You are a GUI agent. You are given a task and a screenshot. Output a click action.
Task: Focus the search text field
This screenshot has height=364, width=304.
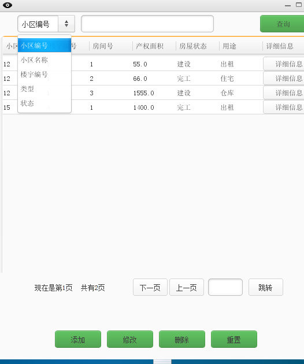[147, 24]
